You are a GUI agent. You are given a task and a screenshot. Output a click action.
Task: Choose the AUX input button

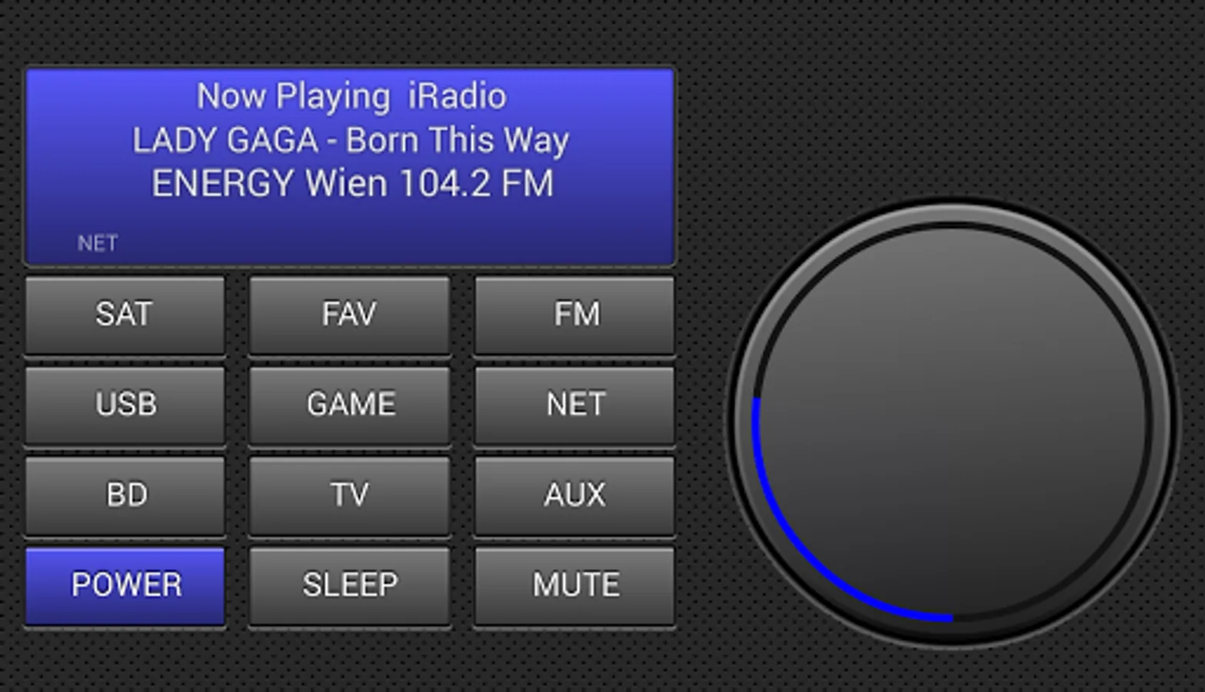pyautogui.click(x=574, y=495)
